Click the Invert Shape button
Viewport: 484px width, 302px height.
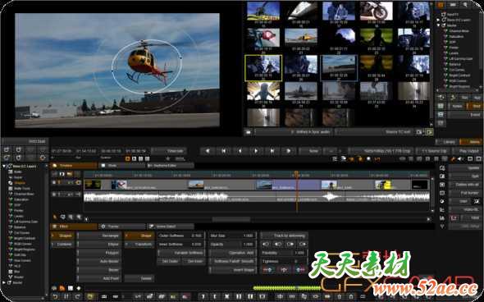233,269
